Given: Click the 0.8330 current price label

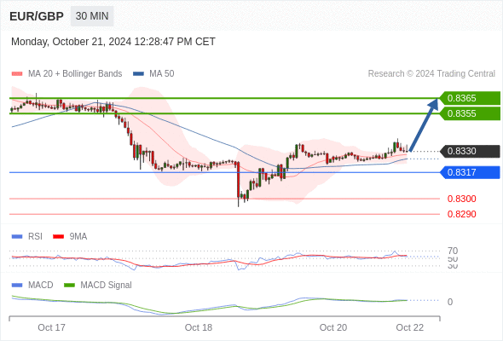Looking at the screenshot, I should coord(471,151).
